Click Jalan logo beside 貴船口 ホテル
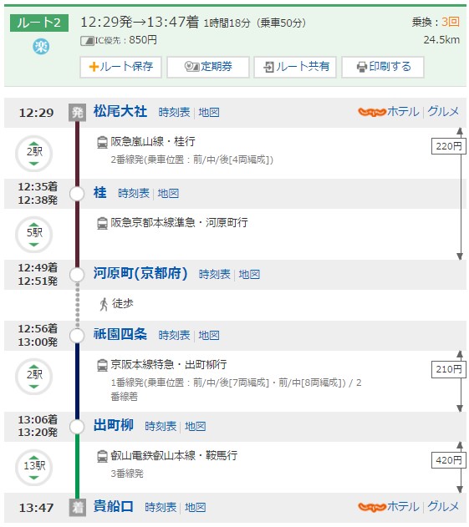The width and height of the screenshot is (469, 527). point(372,507)
